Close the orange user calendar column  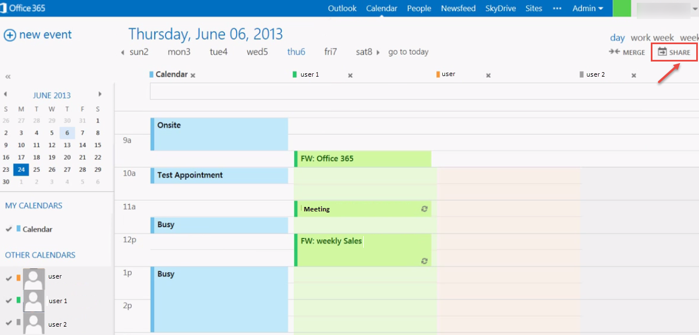tap(488, 76)
